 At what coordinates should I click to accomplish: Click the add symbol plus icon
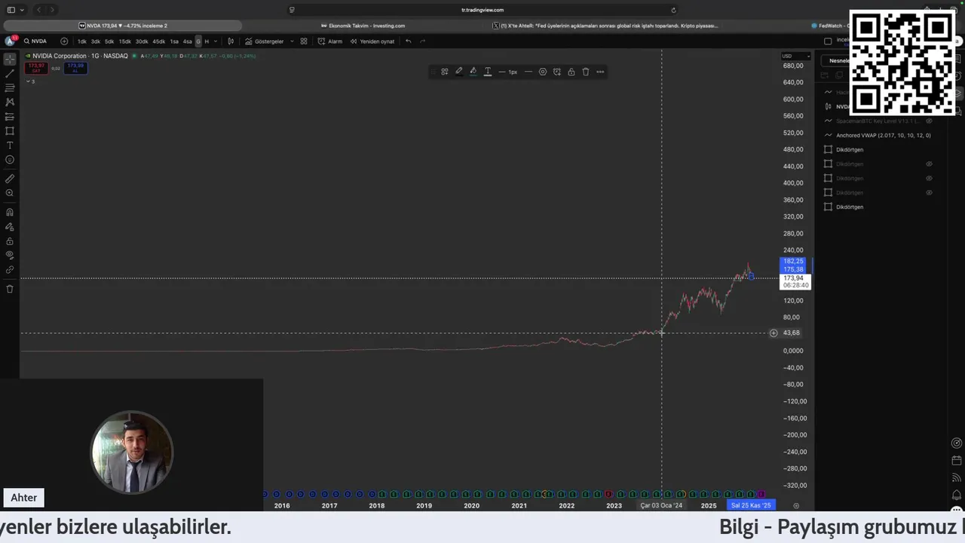(x=64, y=41)
